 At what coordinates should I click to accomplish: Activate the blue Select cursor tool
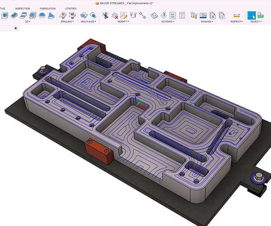click(x=252, y=15)
